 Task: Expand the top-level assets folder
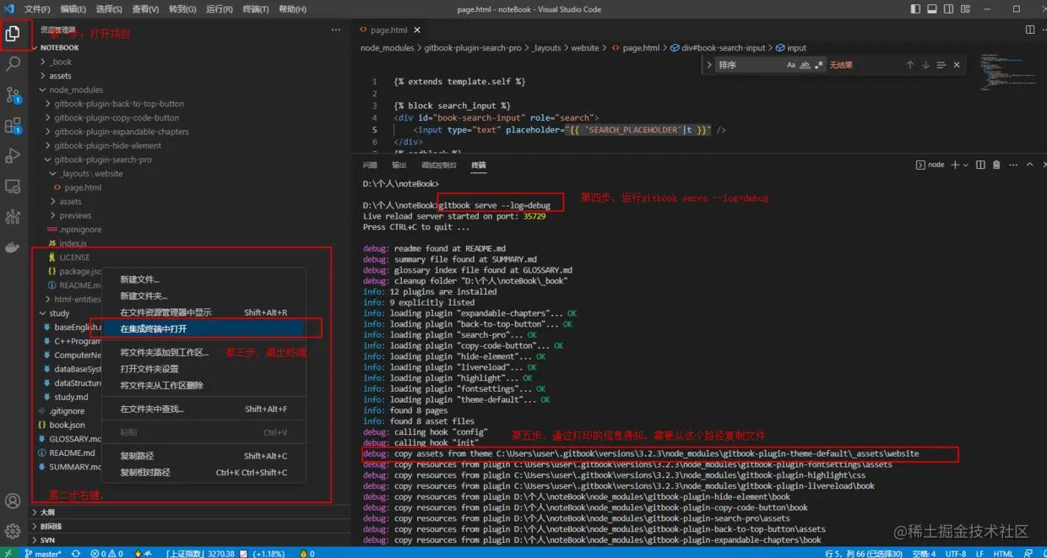pyautogui.click(x=60, y=76)
